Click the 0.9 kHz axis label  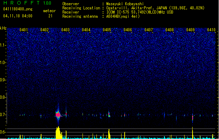[3, 80]
